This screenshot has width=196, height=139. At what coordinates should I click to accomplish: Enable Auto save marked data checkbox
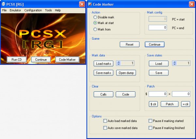105,128
